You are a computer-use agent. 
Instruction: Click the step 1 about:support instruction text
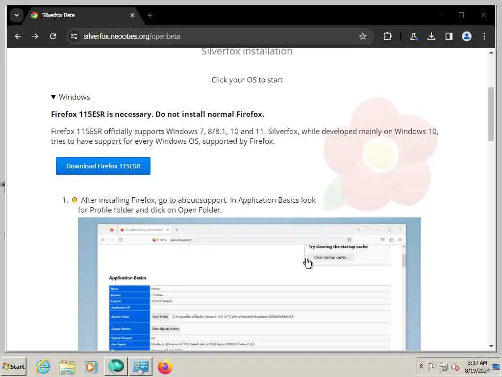197,205
